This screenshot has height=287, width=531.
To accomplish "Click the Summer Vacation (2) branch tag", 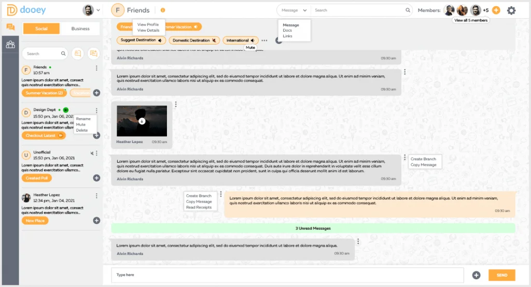I will 44,93.
